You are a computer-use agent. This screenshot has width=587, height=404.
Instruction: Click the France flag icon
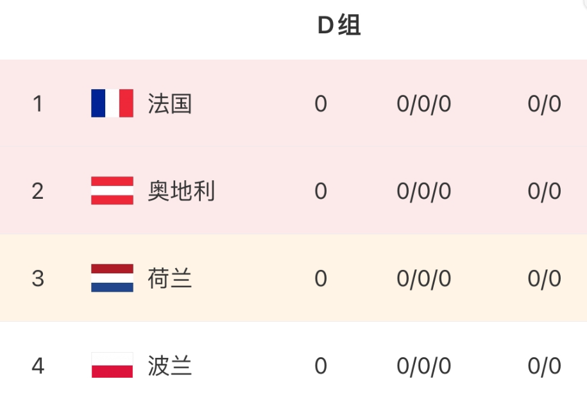tap(112, 103)
